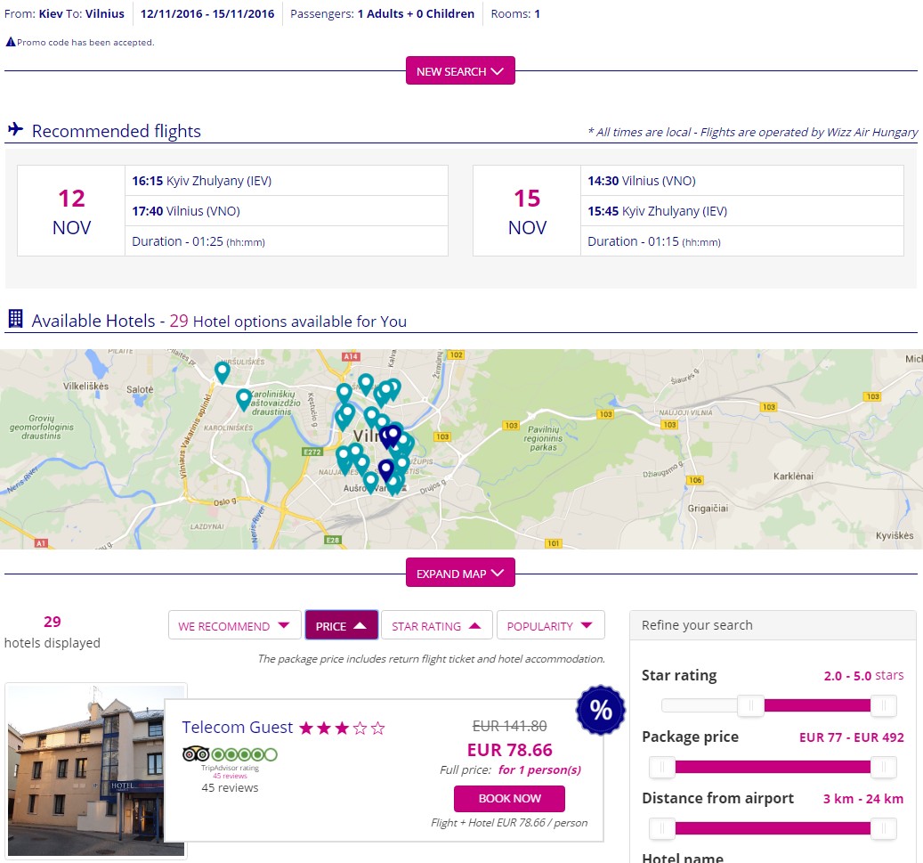Click the green TripAdvisor rating circles
Image resolution: width=923 pixels, height=863 pixels.
coord(244,754)
